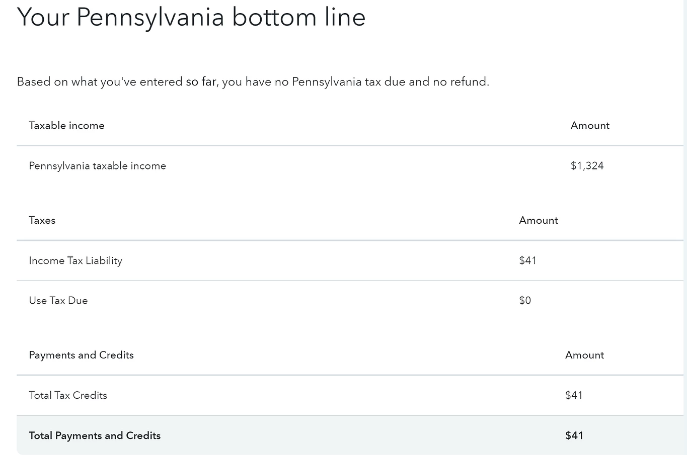Click the $0 Use Tax Due value
This screenshot has width=687, height=455.
(x=525, y=301)
